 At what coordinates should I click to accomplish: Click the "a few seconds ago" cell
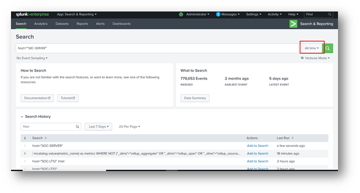point(291,146)
